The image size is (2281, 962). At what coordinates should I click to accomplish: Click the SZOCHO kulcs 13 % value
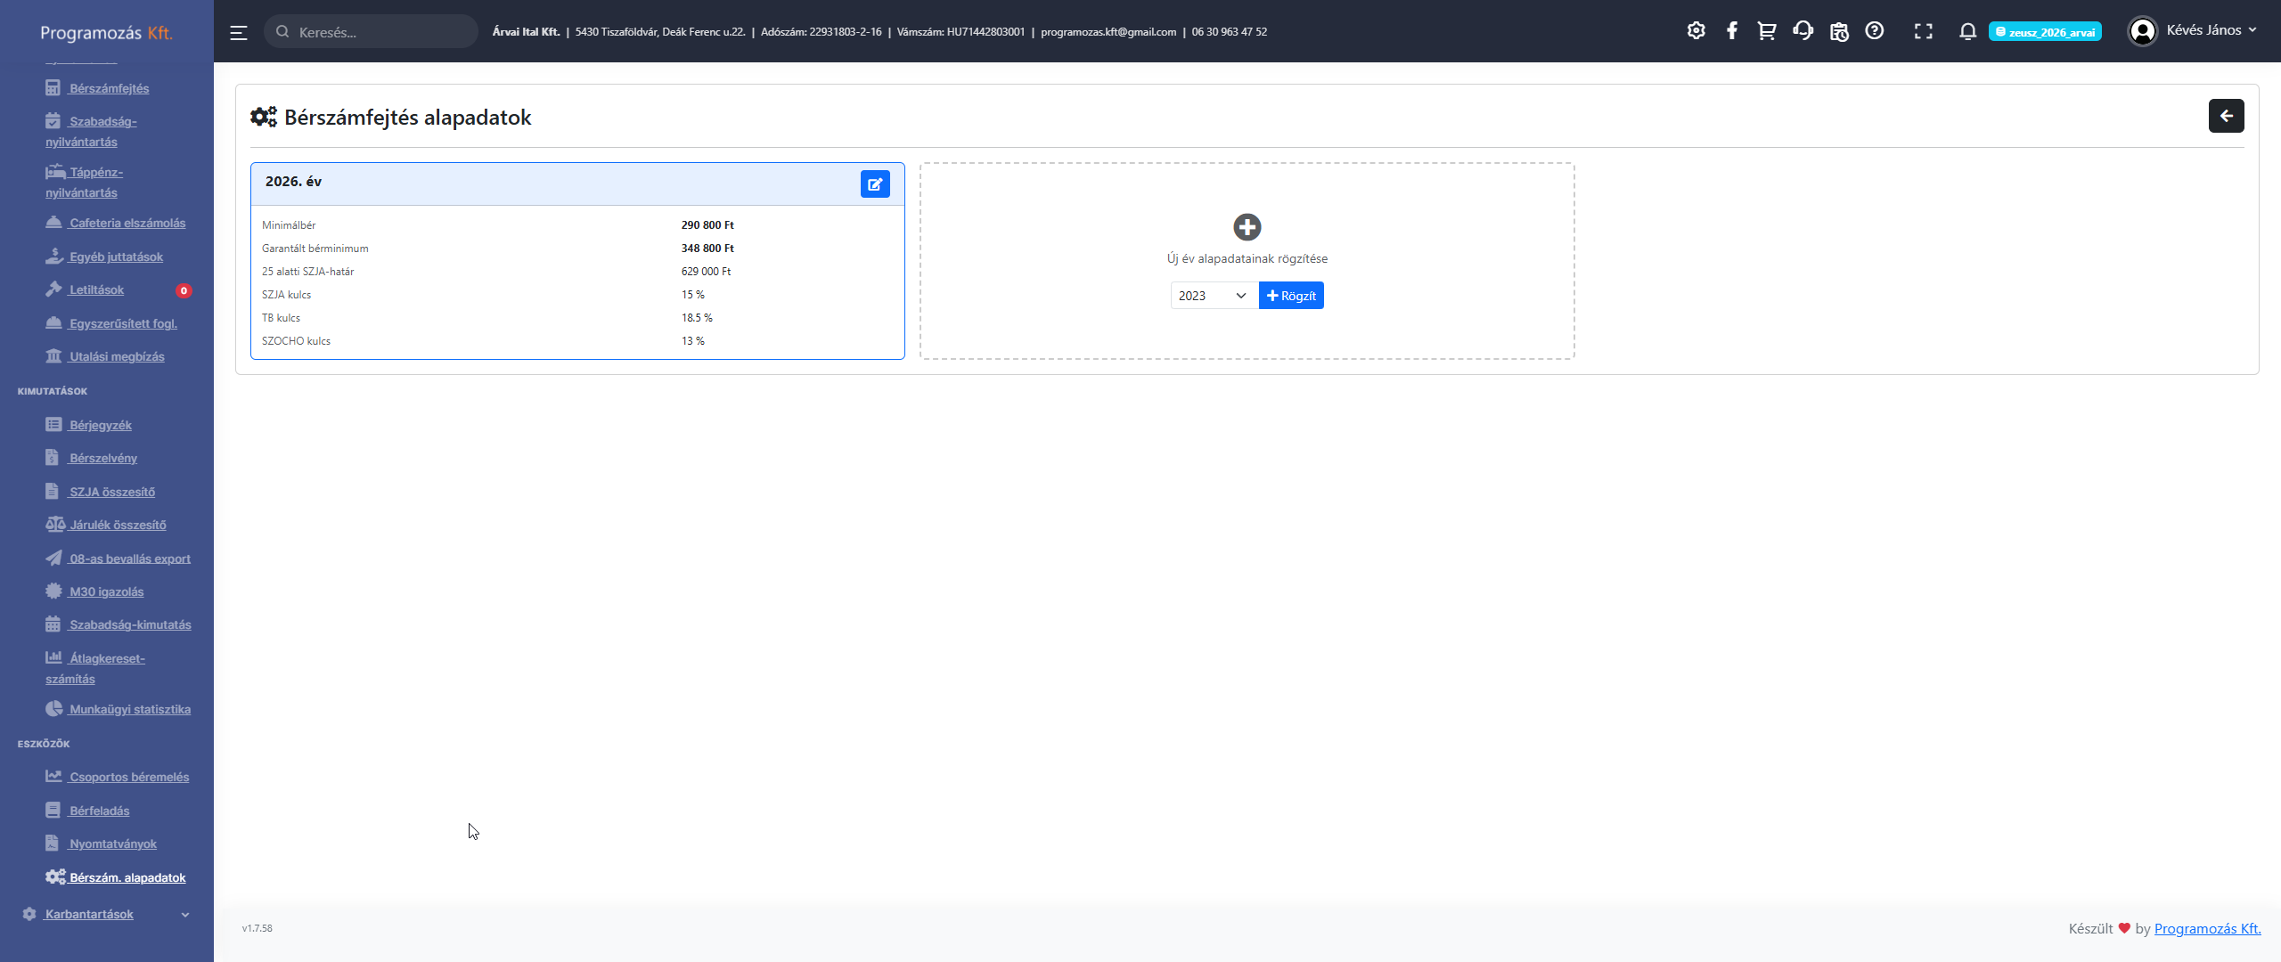(693, 341)
